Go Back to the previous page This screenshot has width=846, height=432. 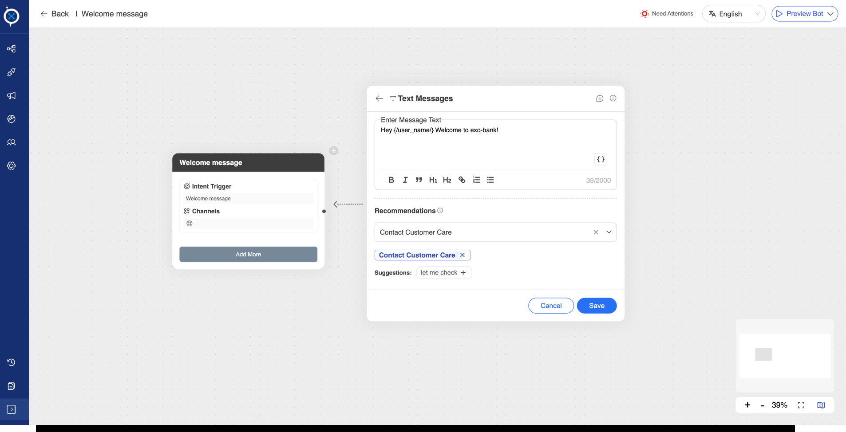[x=55, y=14]
